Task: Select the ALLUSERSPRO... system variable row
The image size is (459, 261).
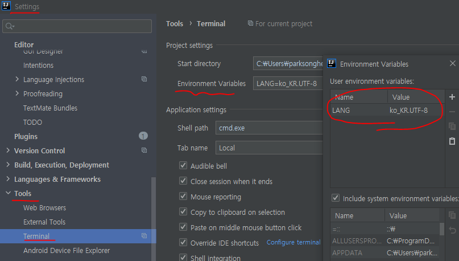Action: tap(385, 240)
